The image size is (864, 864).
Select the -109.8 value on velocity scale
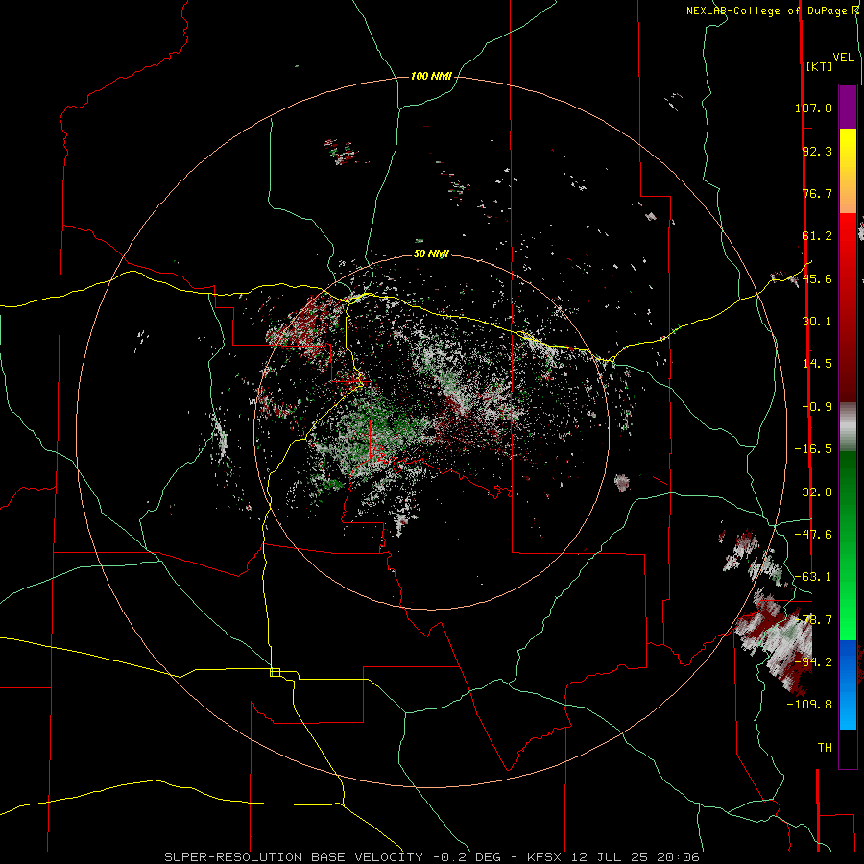[x=809, y=705]
